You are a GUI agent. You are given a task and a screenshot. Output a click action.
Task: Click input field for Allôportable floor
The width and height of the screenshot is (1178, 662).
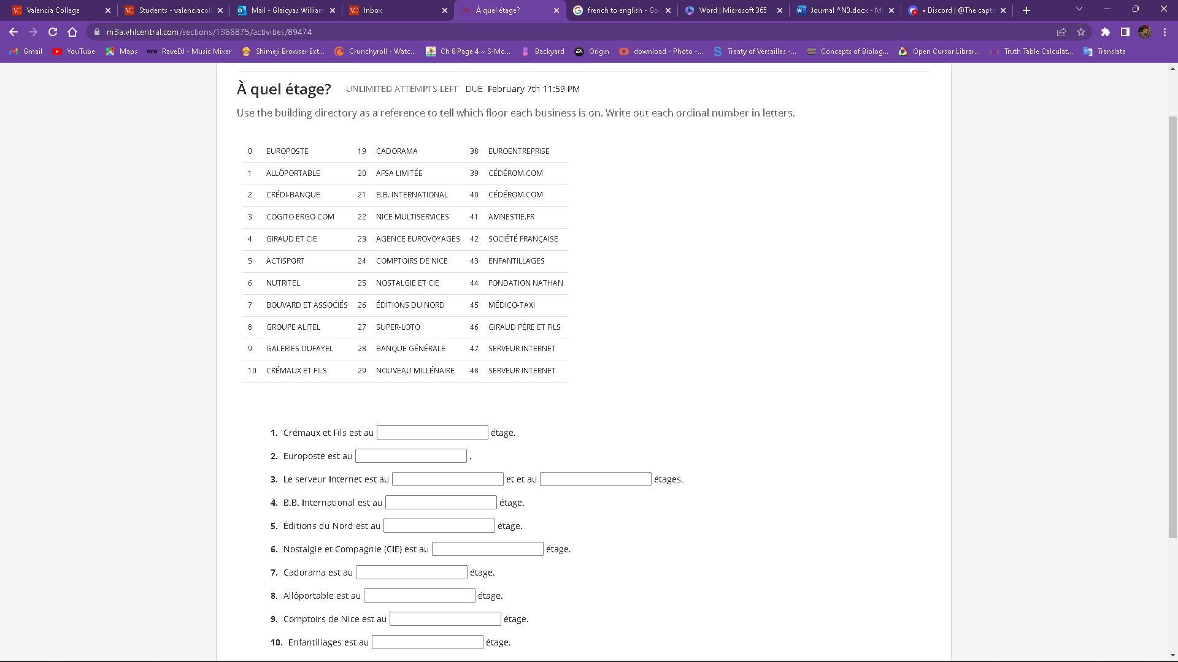(421, 596)
